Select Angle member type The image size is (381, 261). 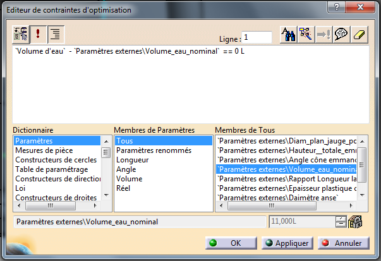point(164,169)
